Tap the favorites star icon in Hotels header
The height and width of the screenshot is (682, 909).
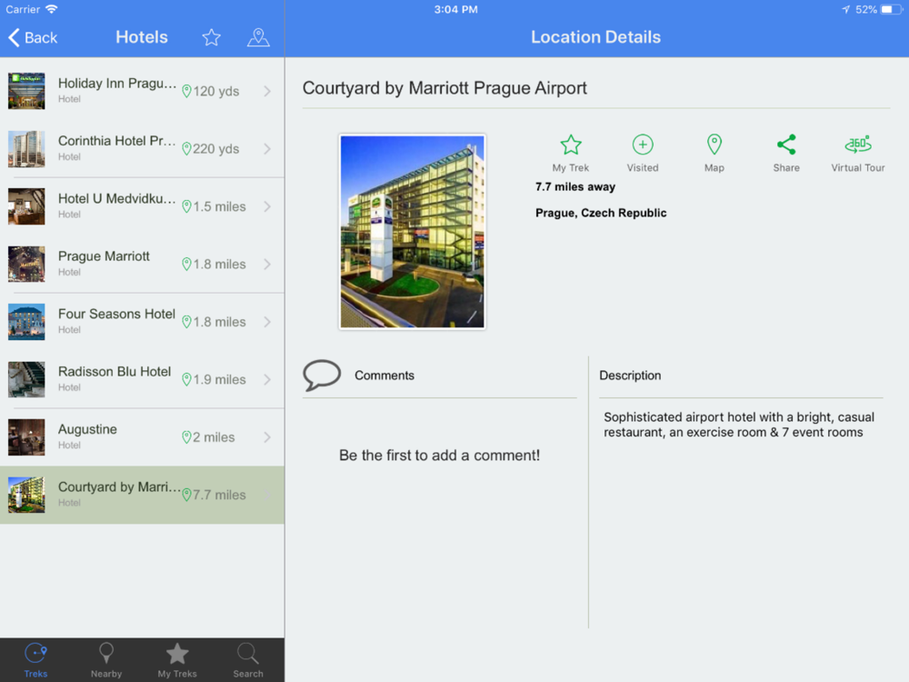pyautogui.click(x=211, y=37)
